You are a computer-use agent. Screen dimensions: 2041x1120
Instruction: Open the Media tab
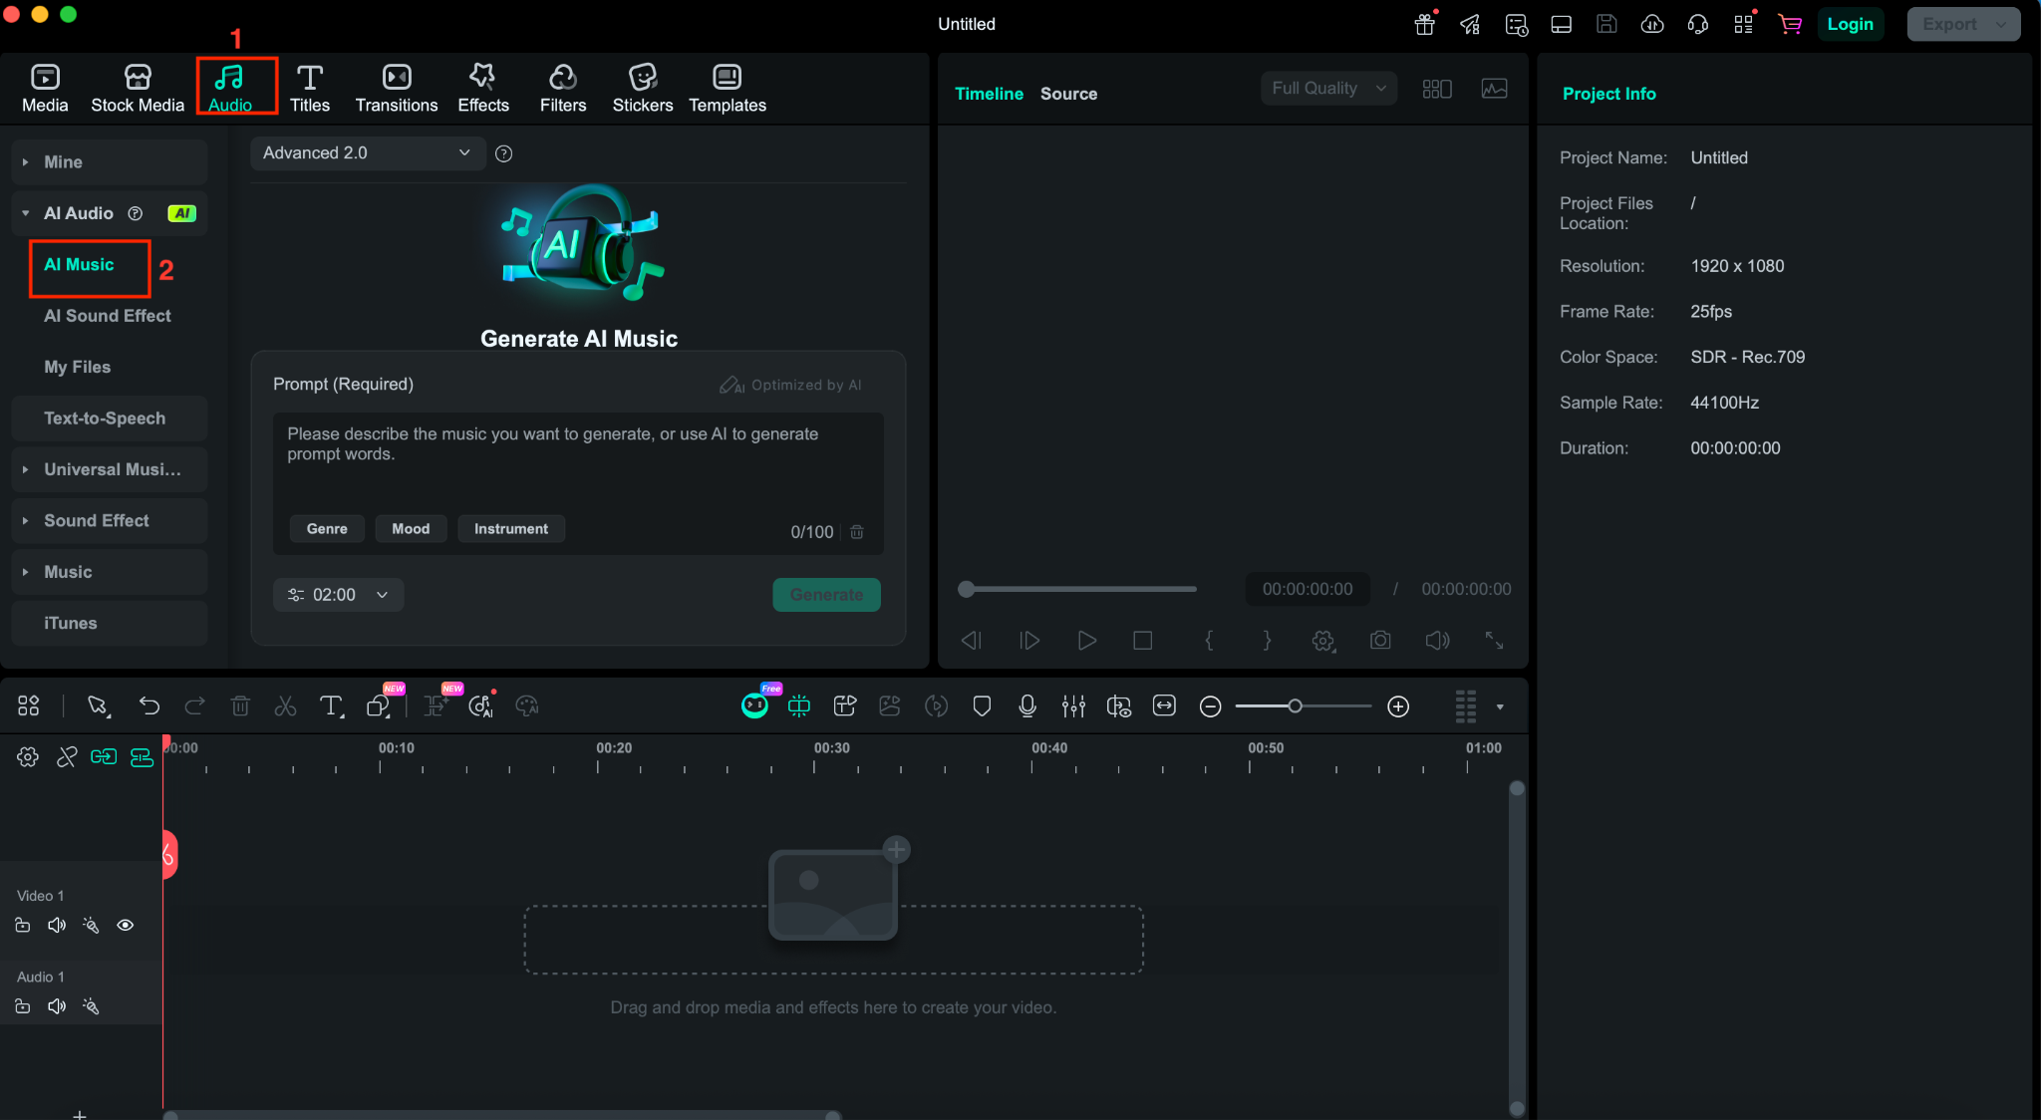coord(45,88)
